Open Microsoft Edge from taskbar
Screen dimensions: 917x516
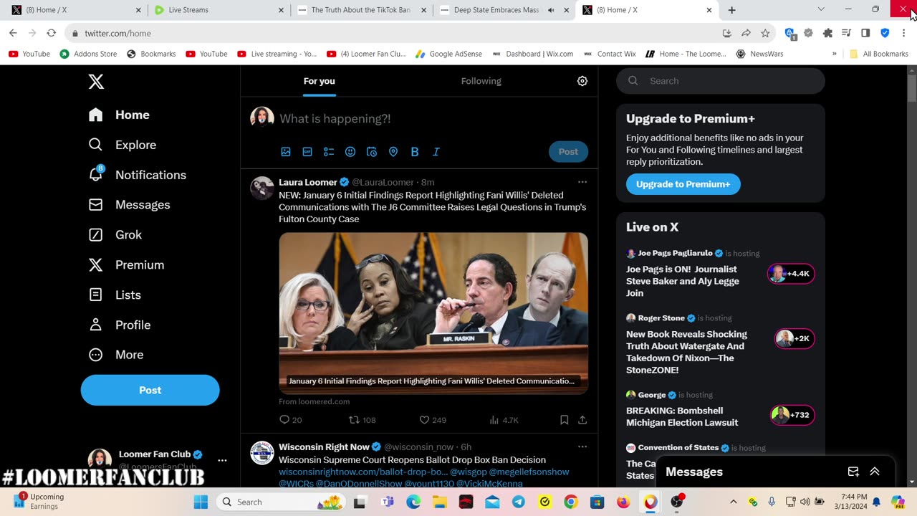(413, 502)
